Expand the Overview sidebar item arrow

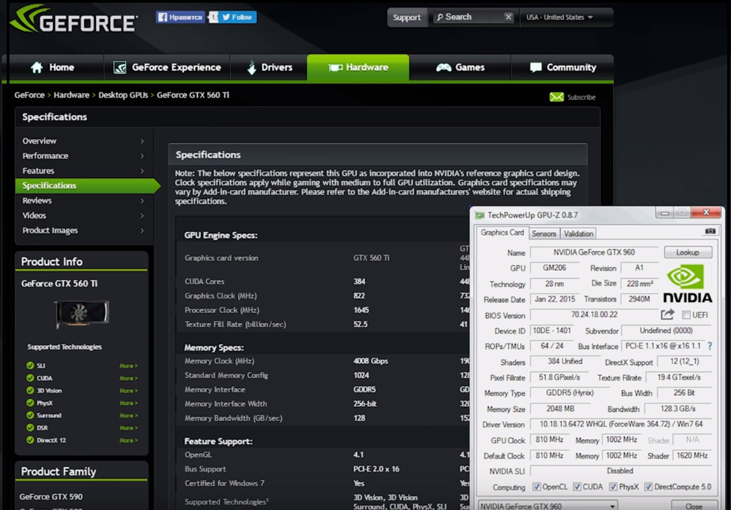(x=143, y=141)
